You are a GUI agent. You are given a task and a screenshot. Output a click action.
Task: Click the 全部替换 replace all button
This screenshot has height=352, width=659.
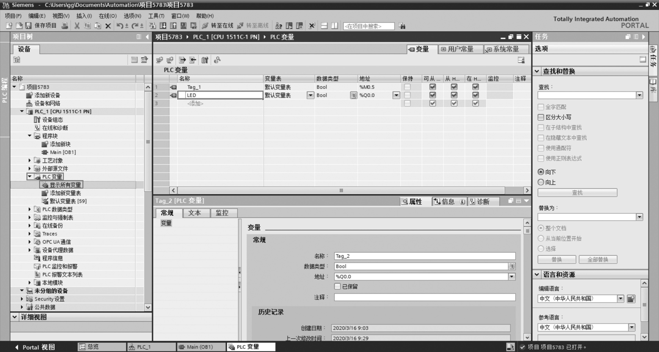pyautogui.click(x=598, y=259)
